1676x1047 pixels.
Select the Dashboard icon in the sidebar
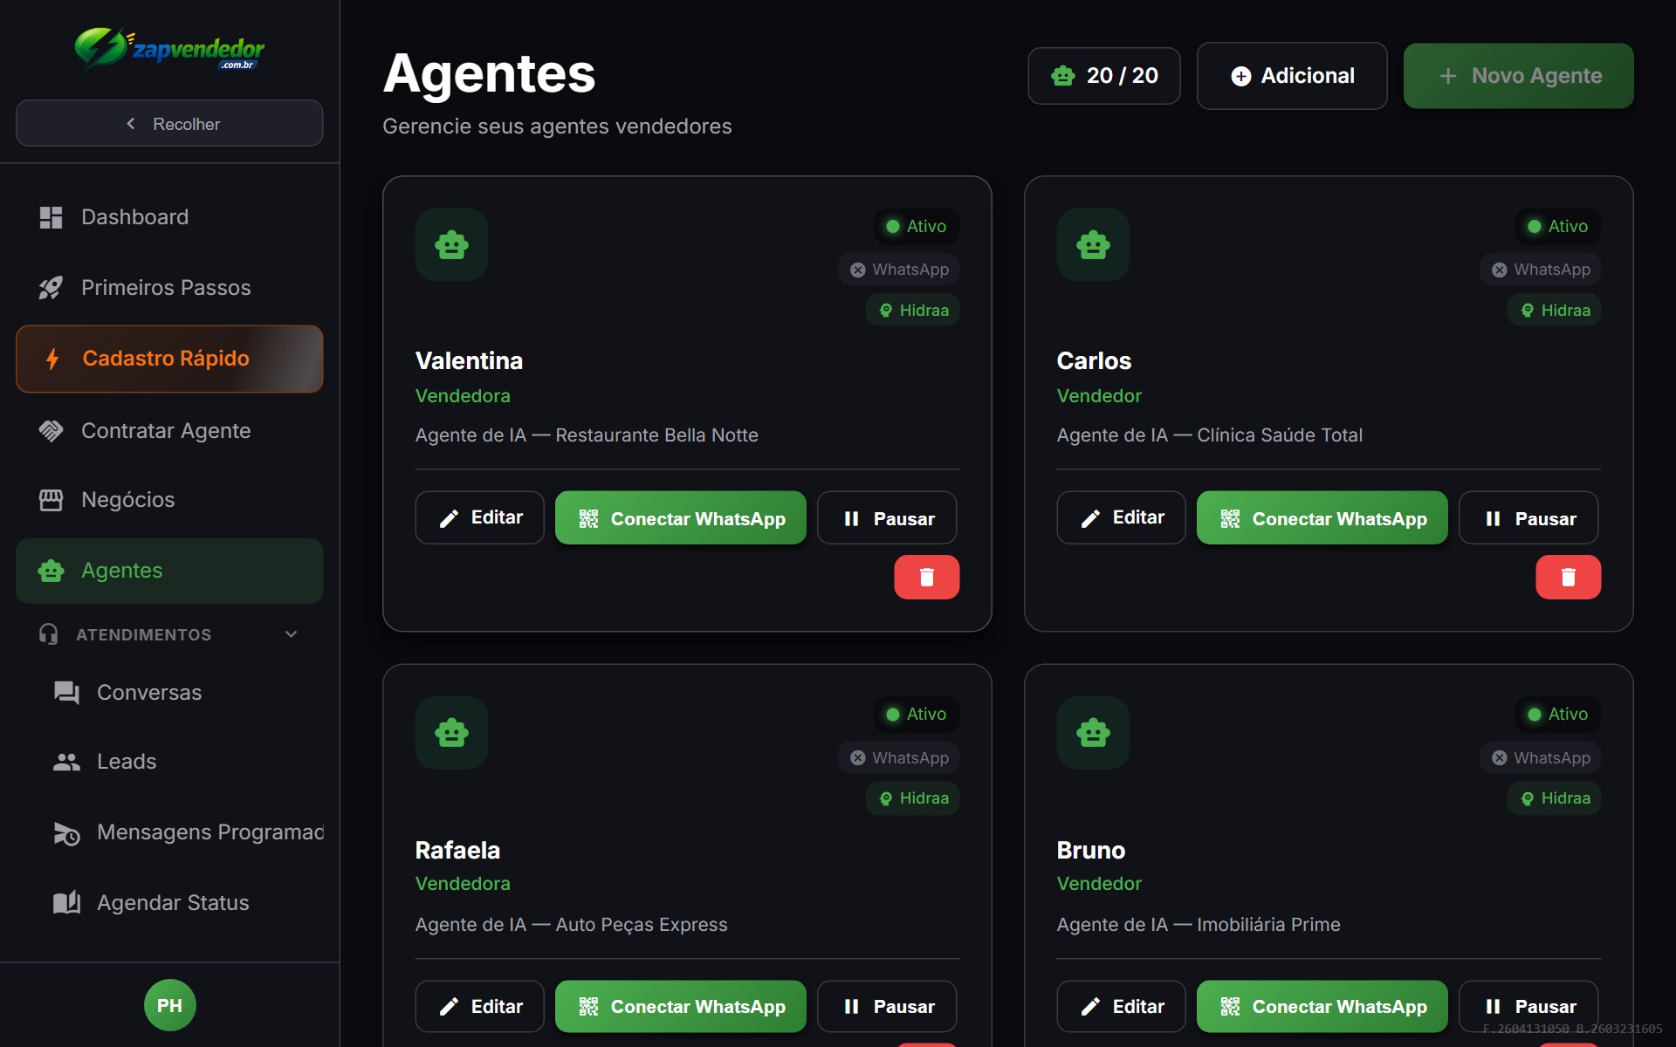click(51, 217)
